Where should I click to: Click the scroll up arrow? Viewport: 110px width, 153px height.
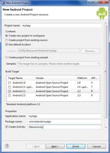coord(106,23)
